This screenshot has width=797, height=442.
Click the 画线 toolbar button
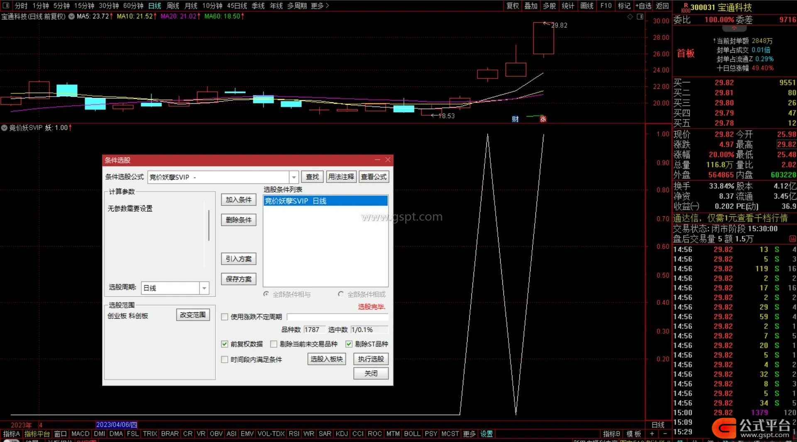tap(587, 6)
